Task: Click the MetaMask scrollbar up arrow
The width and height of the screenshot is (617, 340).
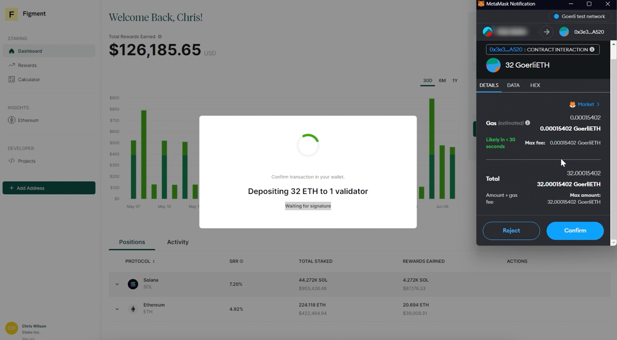Action: [x=614, y=43]
